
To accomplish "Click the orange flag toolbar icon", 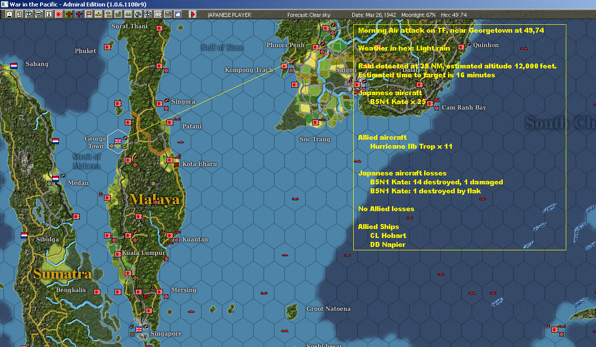I will (89, 14).
